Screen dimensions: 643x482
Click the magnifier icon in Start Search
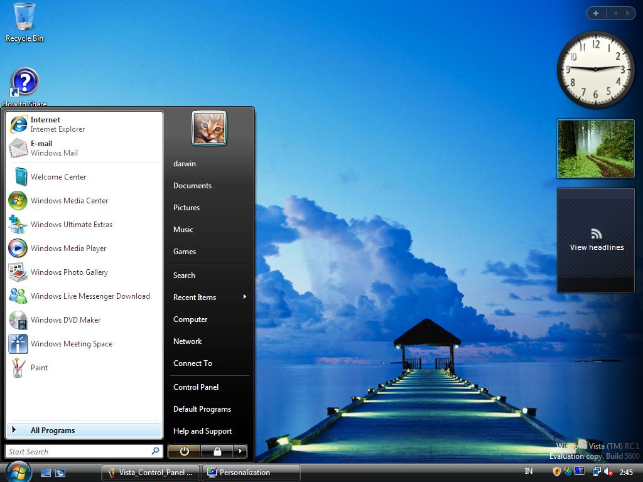pos(156,451)
